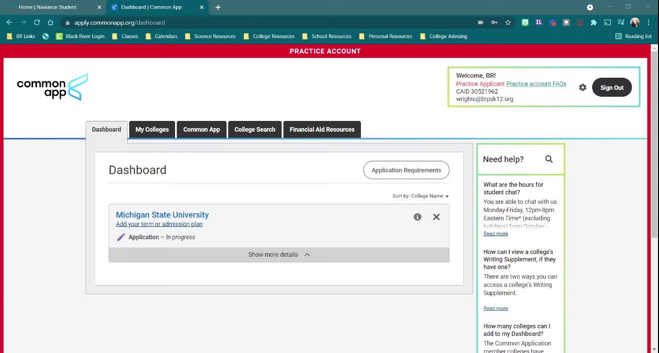Click Add your term or admission plan
Viewport: 659px width, 353px height.
tap(159, 224)
